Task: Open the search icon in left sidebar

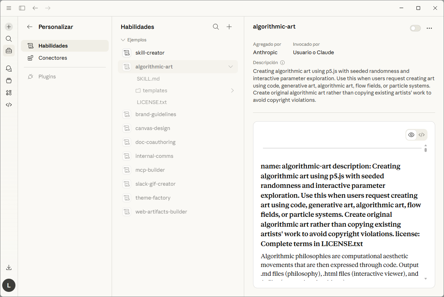Action: (9, 39)
